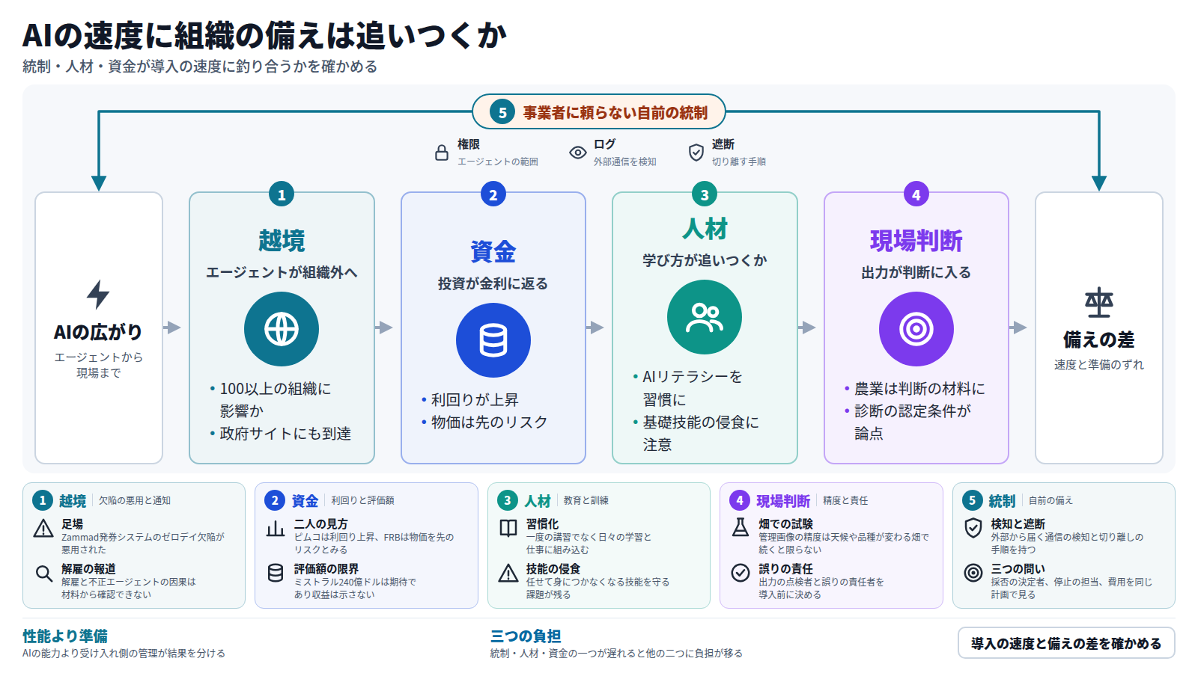Click the subtitle エージェントが組織外へ
The image size is (1198, 673).
pos(282,272)
